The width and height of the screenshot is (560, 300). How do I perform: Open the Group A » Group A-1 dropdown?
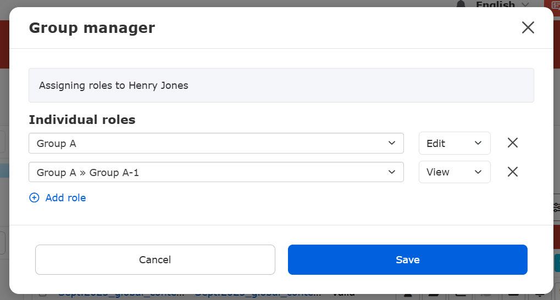click(x=215, y=172)
